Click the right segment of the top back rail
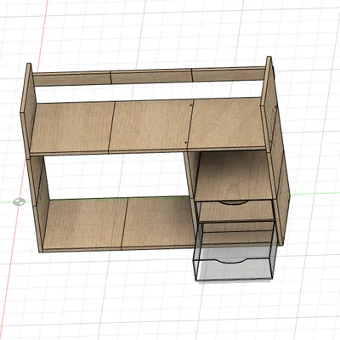Viewport: 340px width, 340px height. pyautogui.click(x=229, y=74)
